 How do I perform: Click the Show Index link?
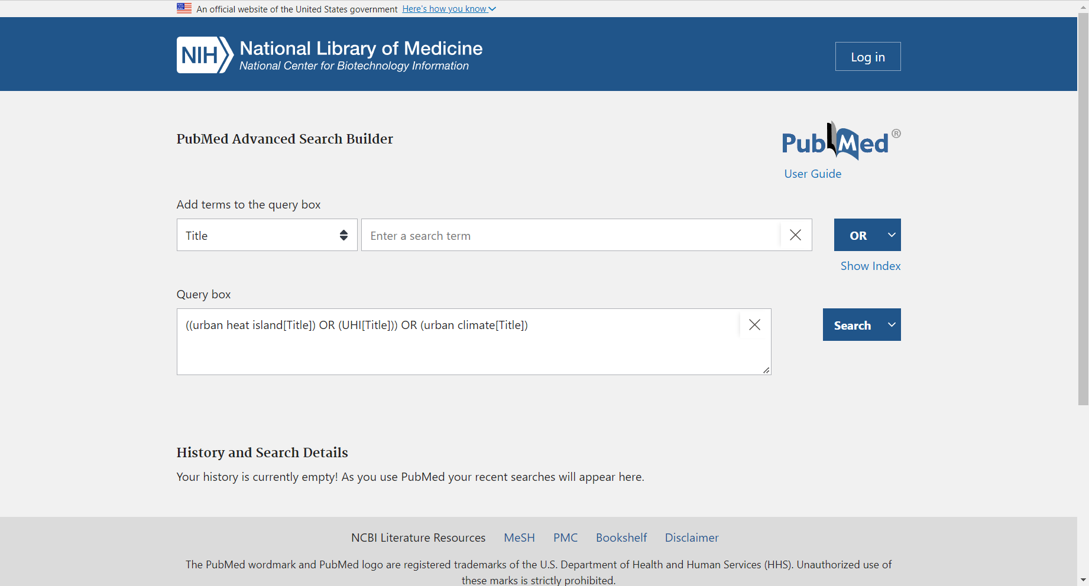click(871, 266)
